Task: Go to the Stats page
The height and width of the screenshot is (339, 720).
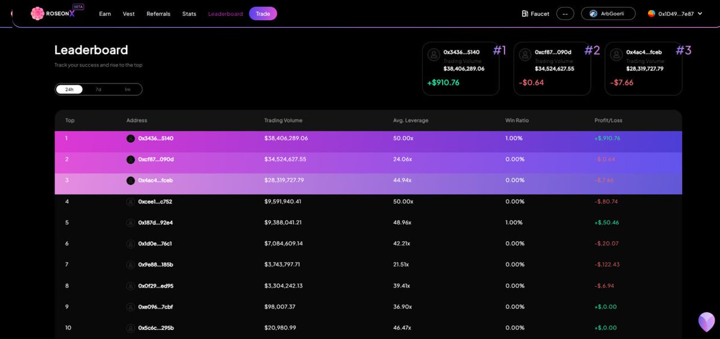Action: 189,14
